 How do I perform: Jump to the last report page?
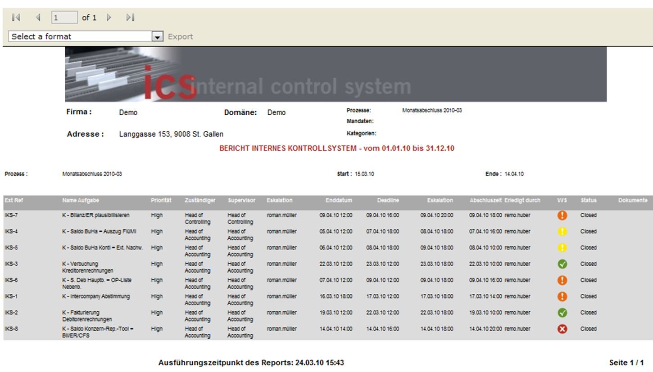tap(130, 18)
